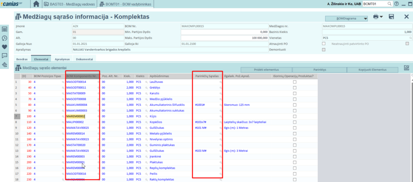Viewport: 413px width, 182px height.
Task: Enable the Atnaujinti PO checkbox
Action: (x=323, y=43)
